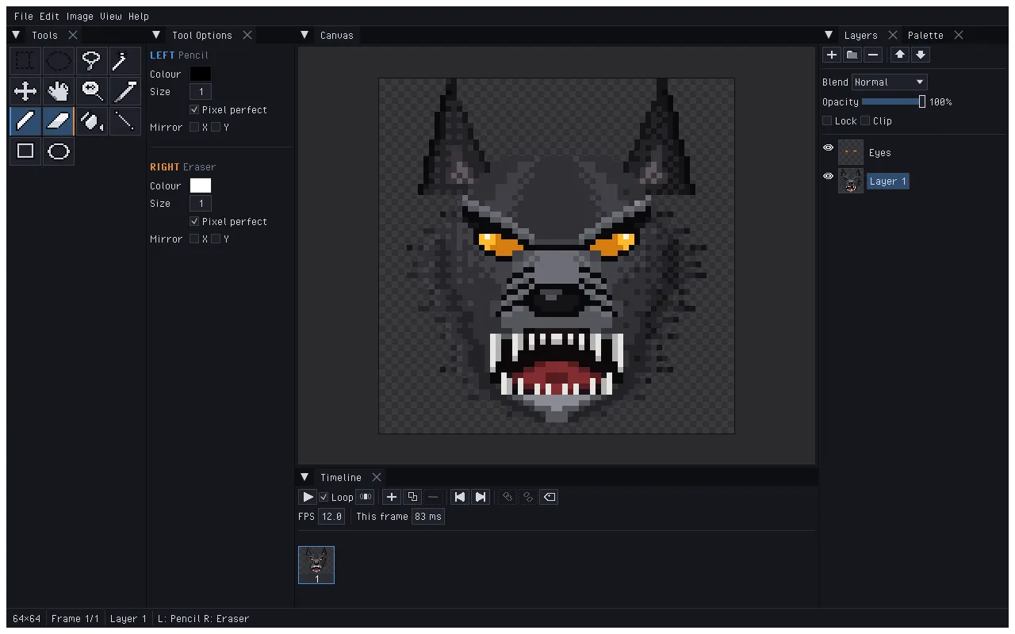Select the hand pan tool
Screen dimensions: 1015x634
click(x=59, y=91)
